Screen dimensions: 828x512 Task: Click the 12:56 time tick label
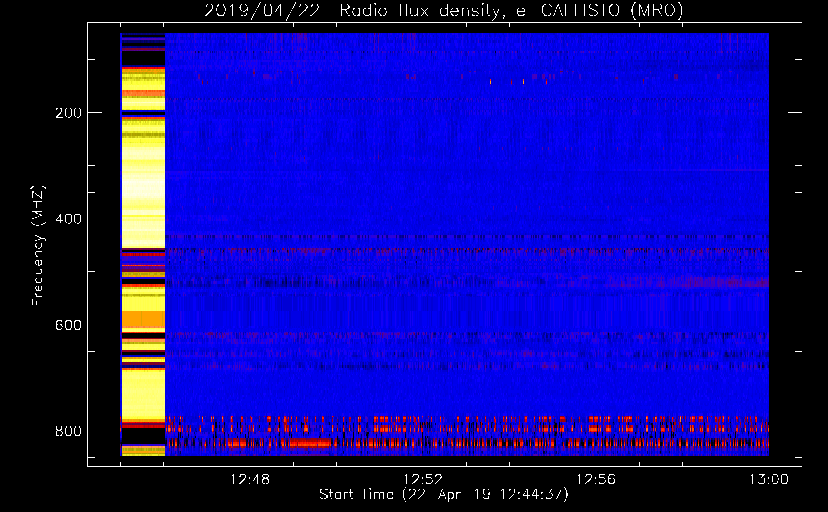(x=596, y=480)
